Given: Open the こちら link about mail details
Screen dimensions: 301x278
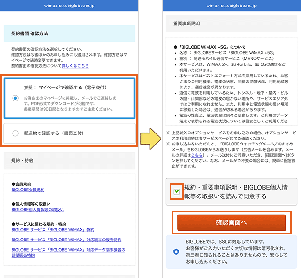Looking at the screenshot, I should (x=197, y=155).
